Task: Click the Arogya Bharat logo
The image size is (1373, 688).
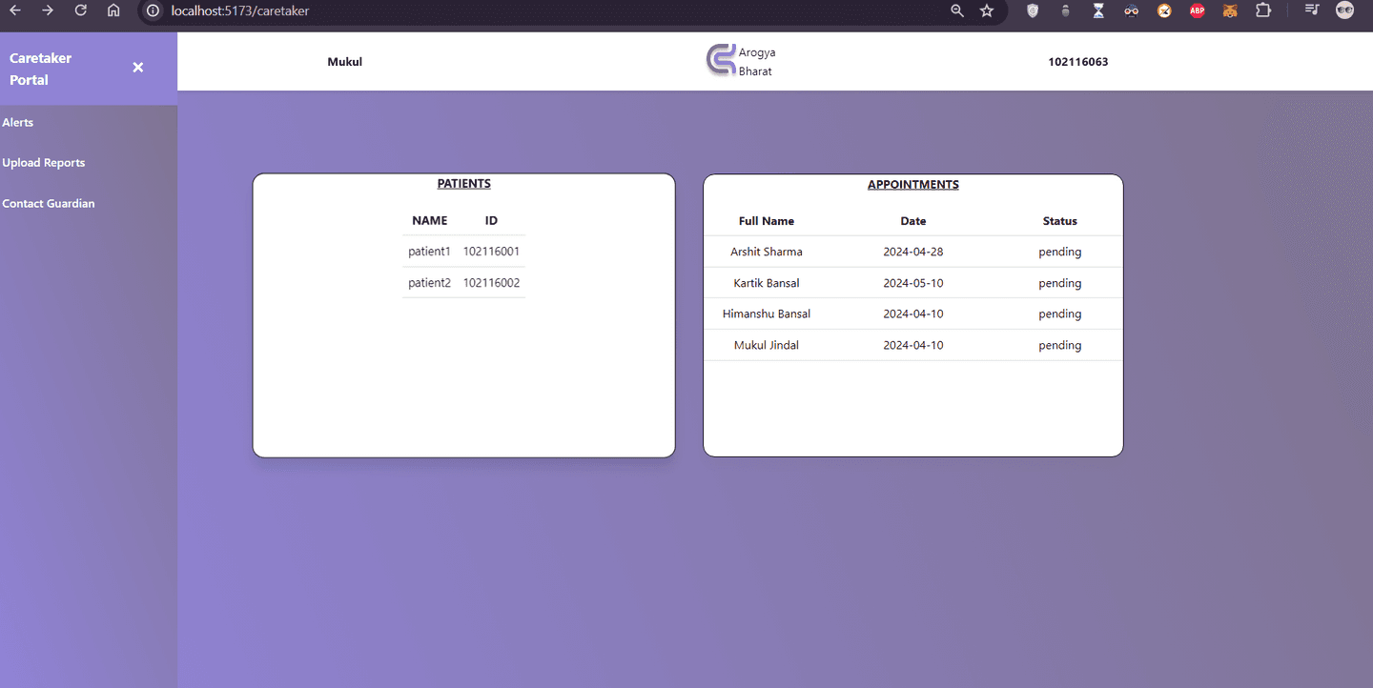Action: pyautogui.click(x=741, y=62)
